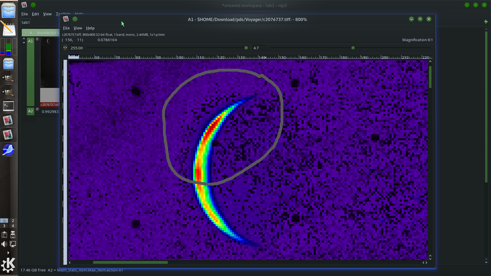The image size is (491, 276).
Task: Click the top file cabinet dock icon
Action: tap(8, 10)
